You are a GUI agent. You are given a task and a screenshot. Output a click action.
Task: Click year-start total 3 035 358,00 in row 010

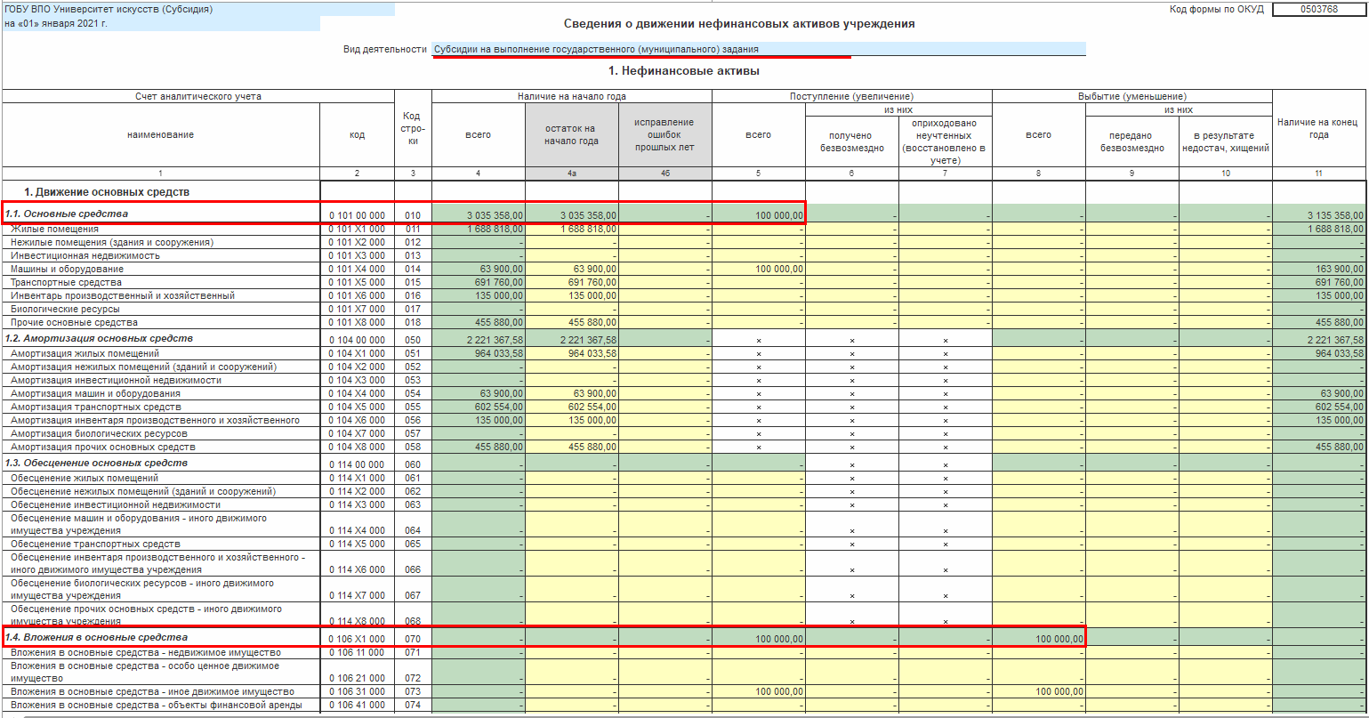coord(479,215)
